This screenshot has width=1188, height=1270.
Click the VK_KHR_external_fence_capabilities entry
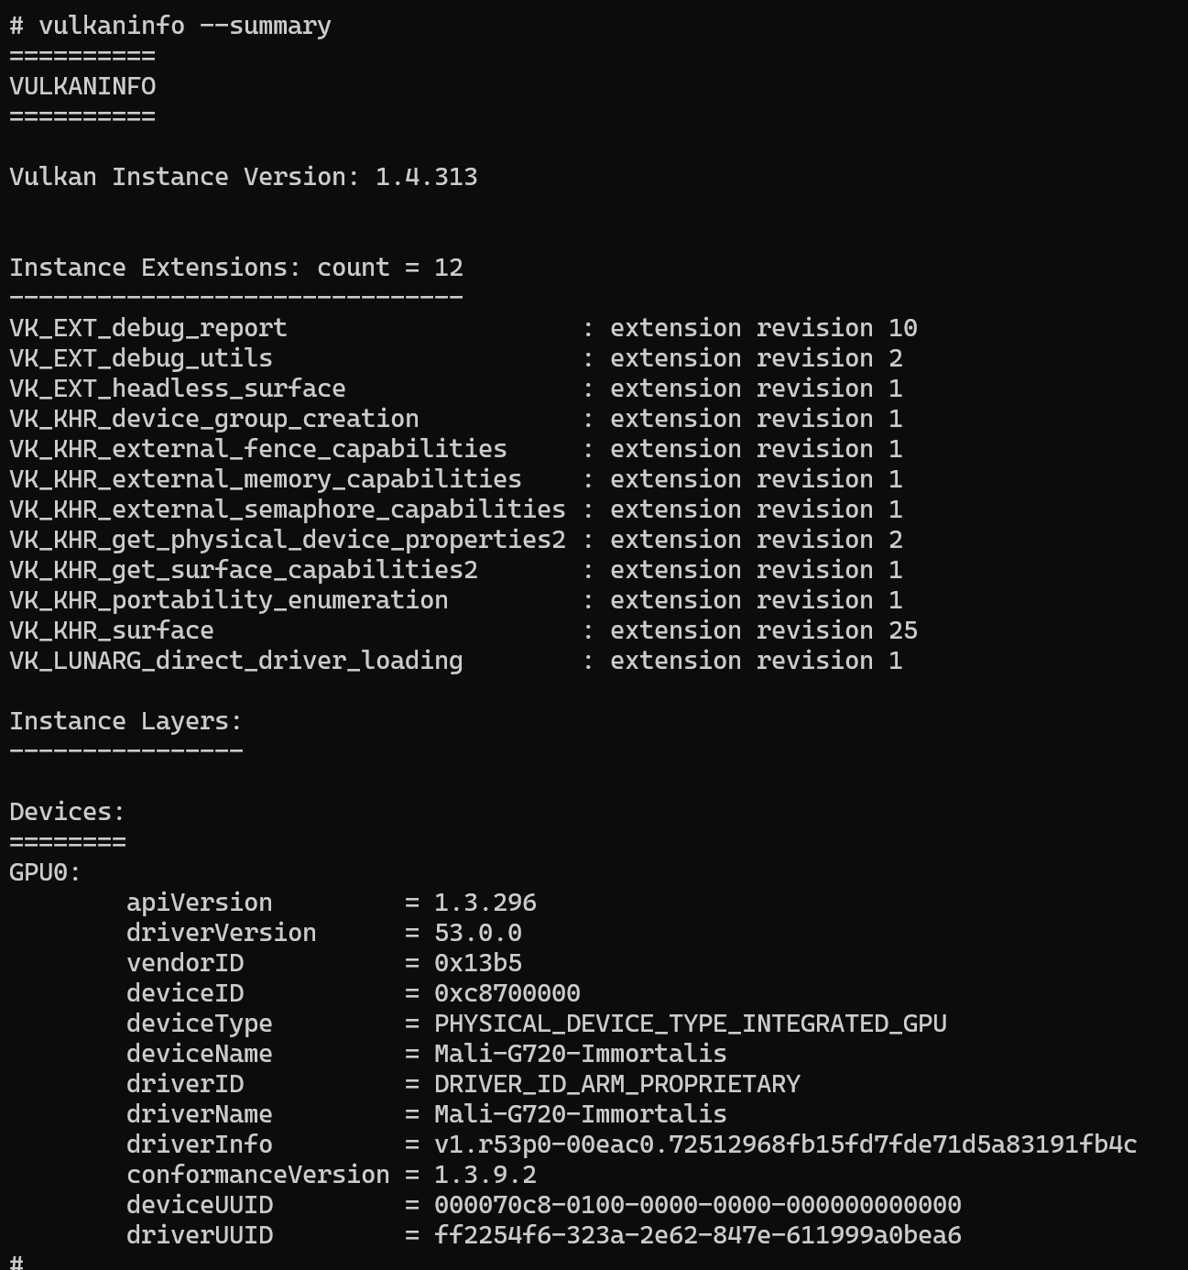[257, 449]
